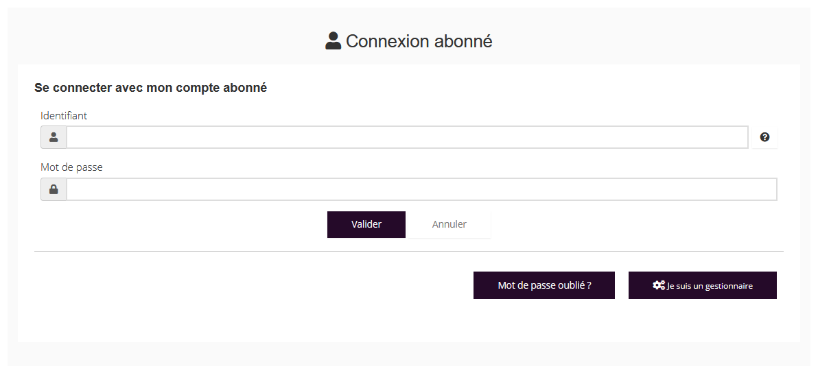This screenshot has height=371, width=818.
Task: Click the gears icon on the gestionnaire button
Action: click(x=659, y=285)
